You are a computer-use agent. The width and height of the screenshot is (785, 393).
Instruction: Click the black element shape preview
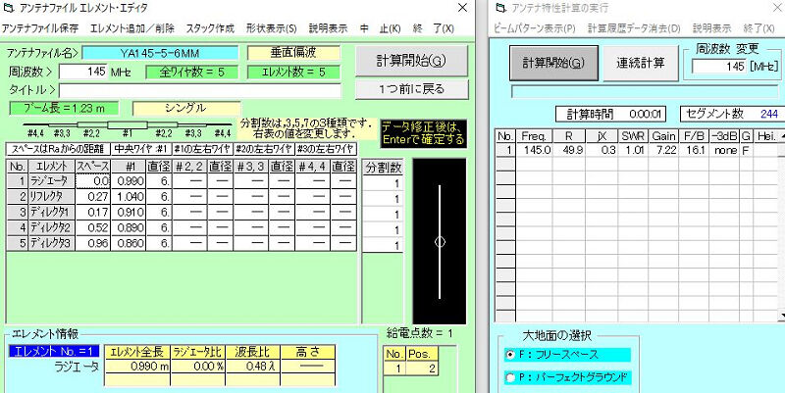tap(439, 241)
